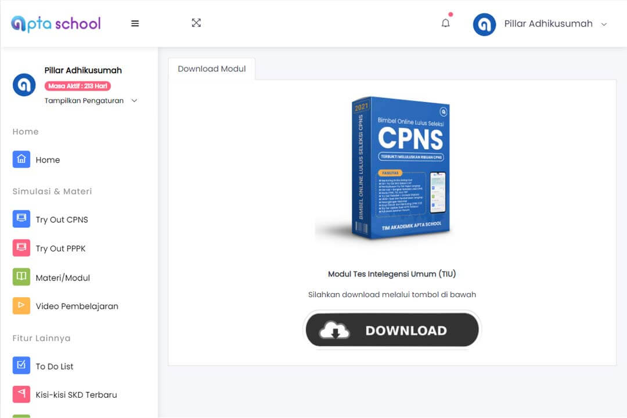Screen dimensions: 627x418
Task: Click the To Do List checkbox icon
Action: click(21, 365)
